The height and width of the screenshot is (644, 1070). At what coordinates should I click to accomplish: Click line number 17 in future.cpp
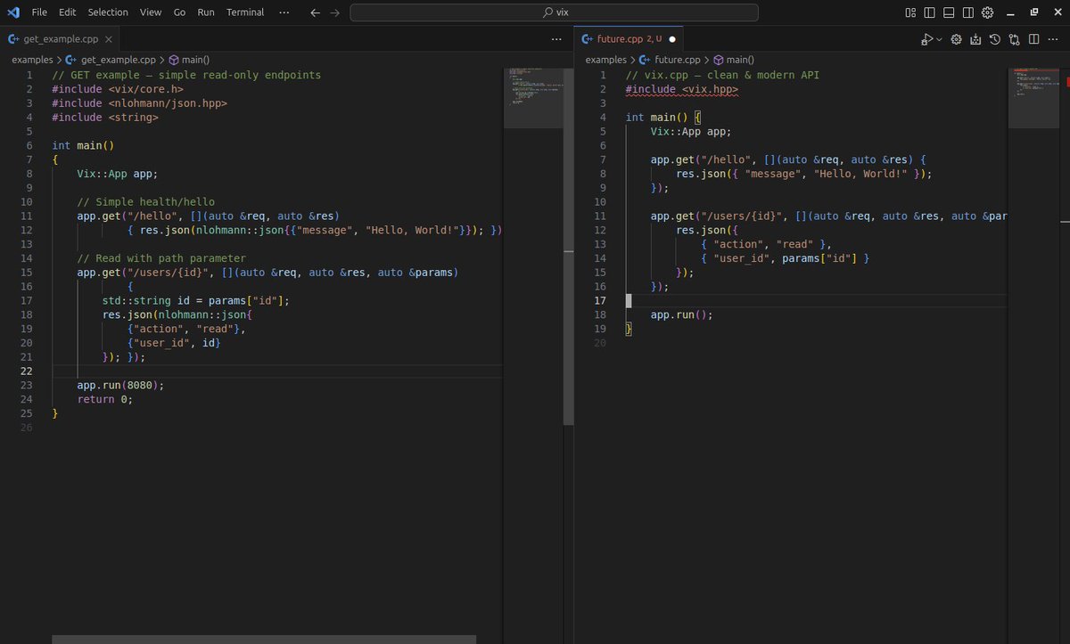click(x=599, y=300)
